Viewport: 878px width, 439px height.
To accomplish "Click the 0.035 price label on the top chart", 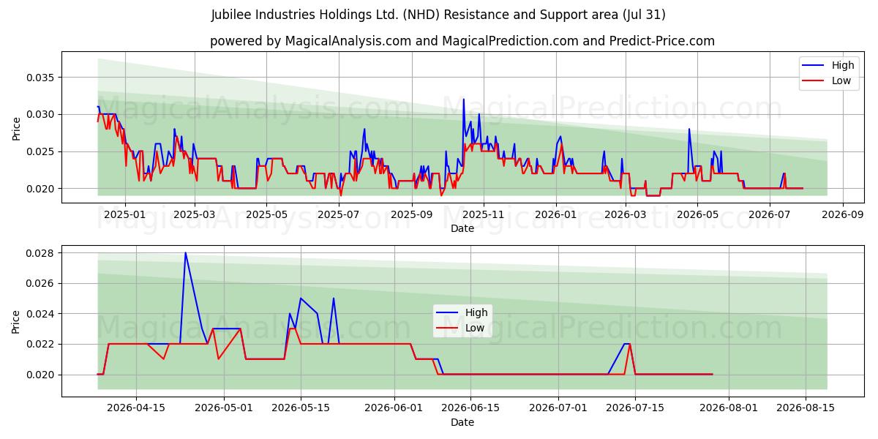I will tap(41, 78).
